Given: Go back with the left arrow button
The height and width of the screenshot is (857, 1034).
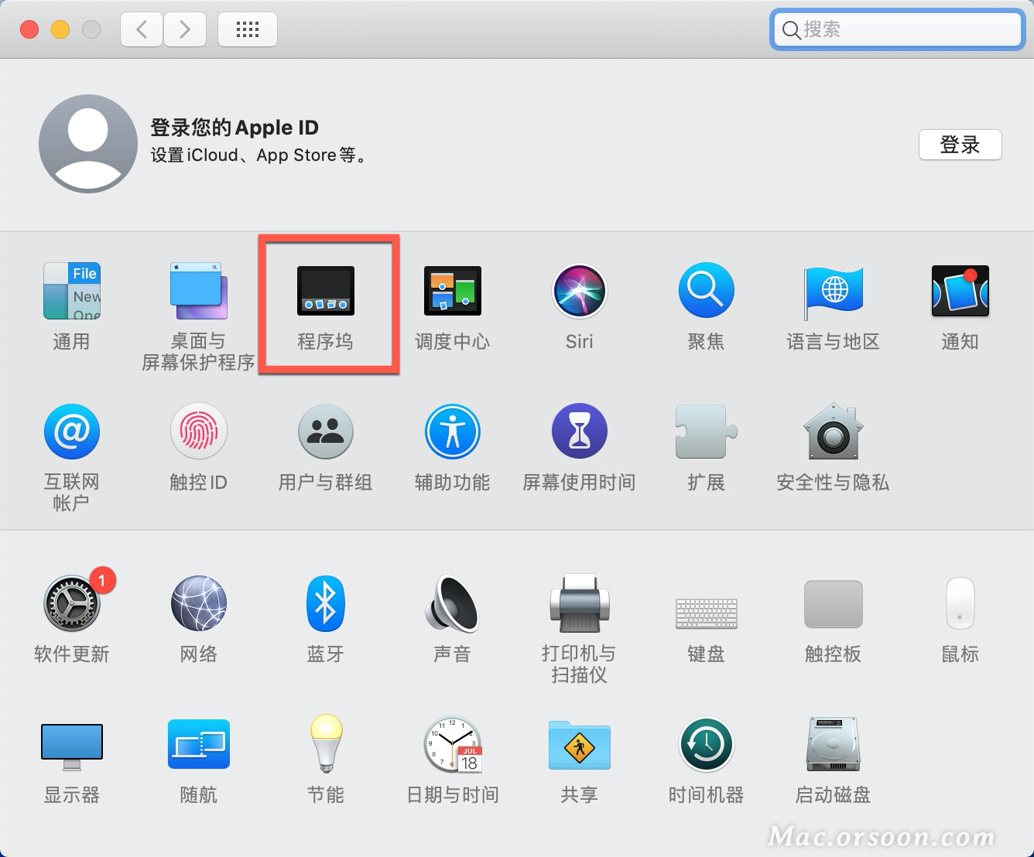Looking at the screenshot, I should (142, 29).
